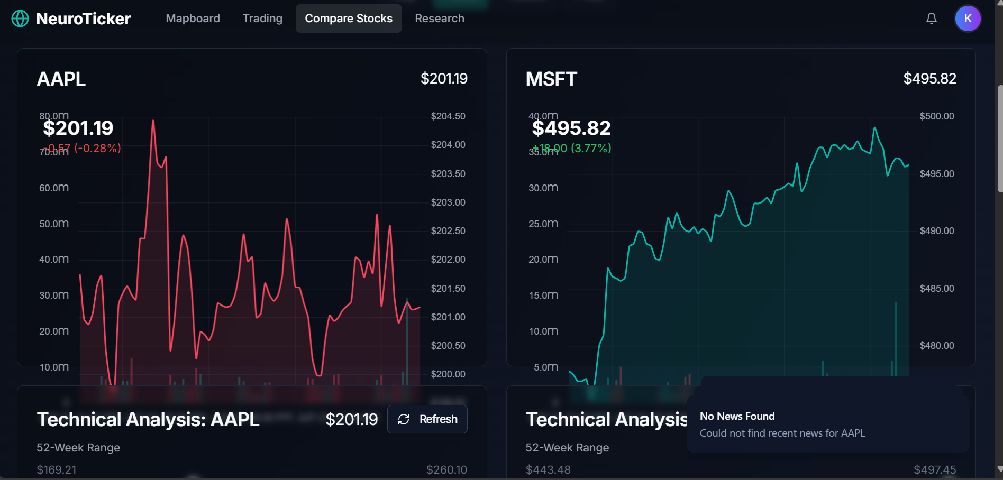Click the $485.00 axis label

click(x=937, y=289)
